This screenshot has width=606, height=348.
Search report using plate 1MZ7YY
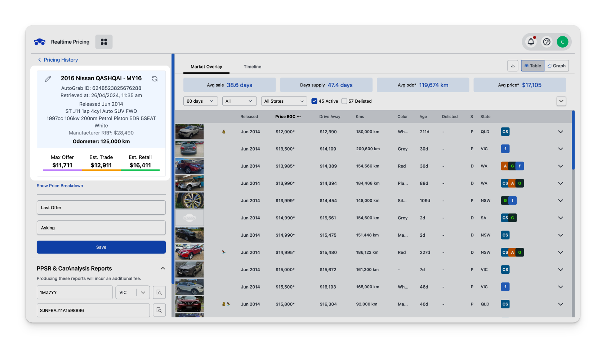pos(159,292)
